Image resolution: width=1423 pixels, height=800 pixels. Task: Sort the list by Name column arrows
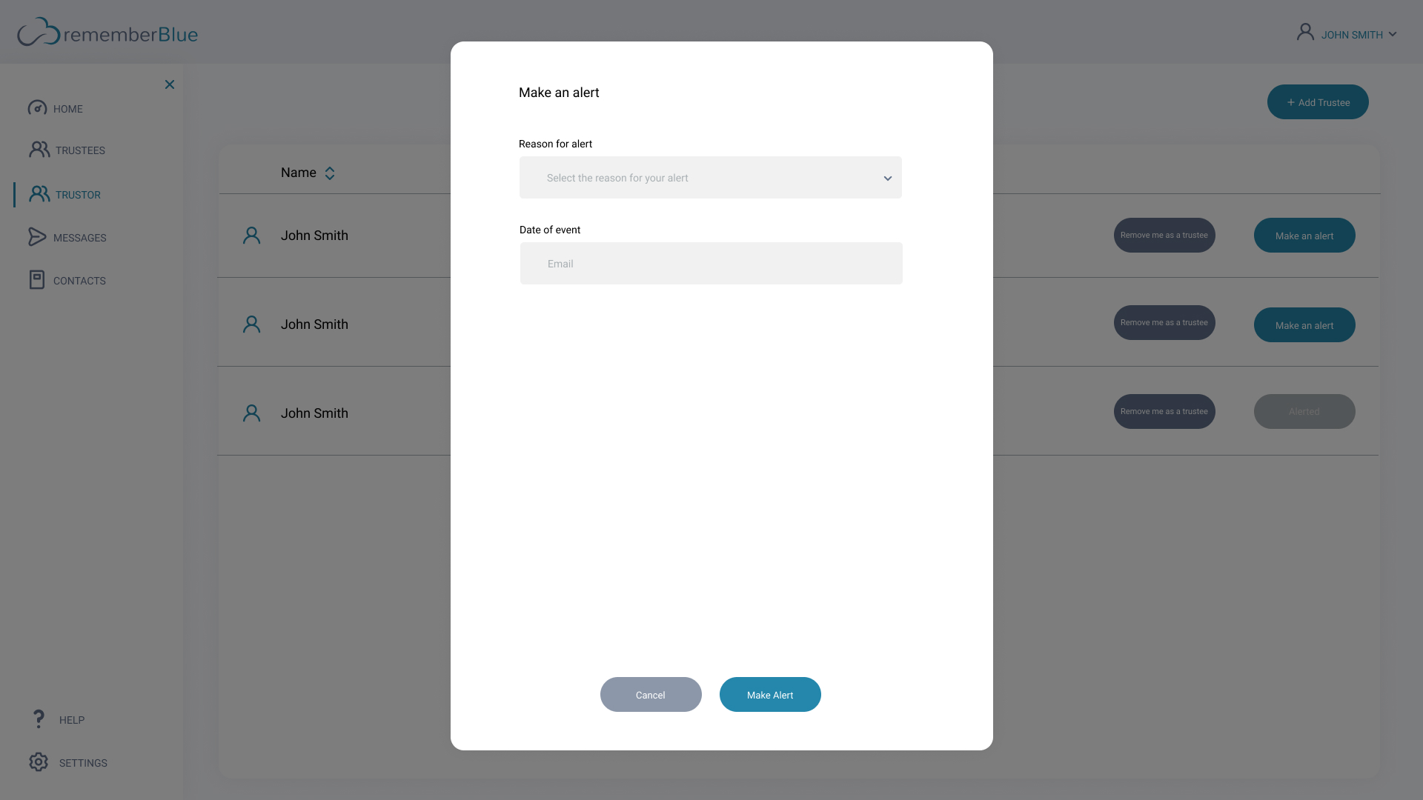(330, 173)
